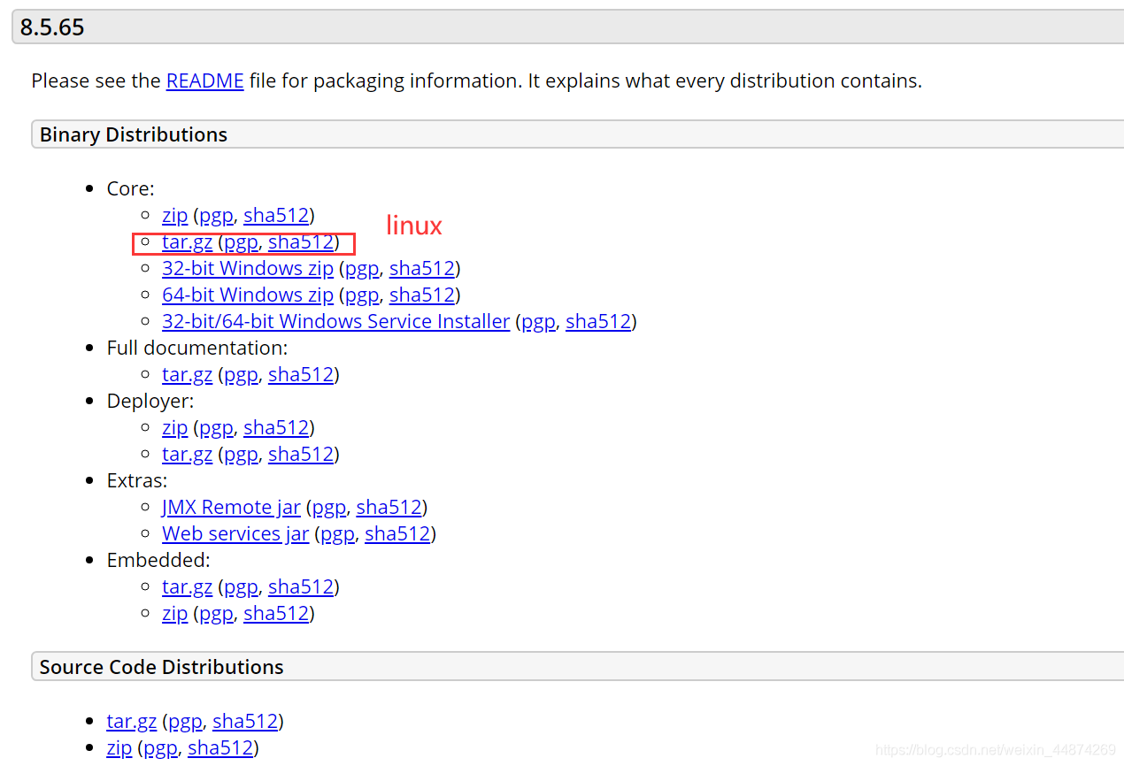Image resolution: width=1124 pixels, height=766 pixels.
Task: Download the source code tar.gz
Action: tap(132, 721)
